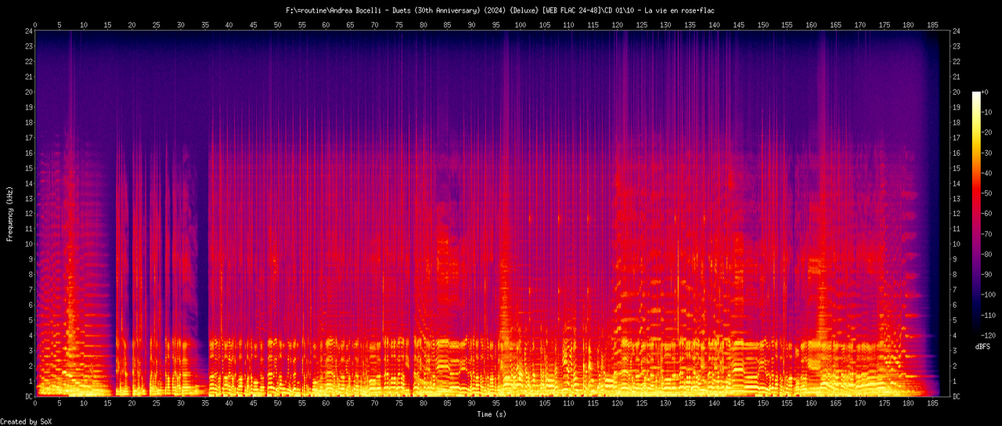The width and height of the screenshot is (1002, 426).
Task: Click the "Time (s)" axis label
Action: tap(492, 413)
